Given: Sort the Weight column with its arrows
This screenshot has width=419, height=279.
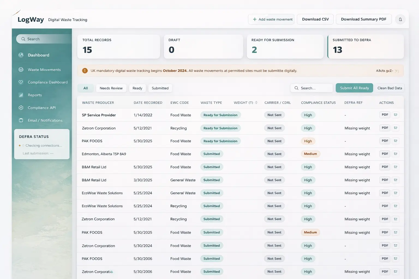Looking at the screenshot, I should (x=256, y=102).
